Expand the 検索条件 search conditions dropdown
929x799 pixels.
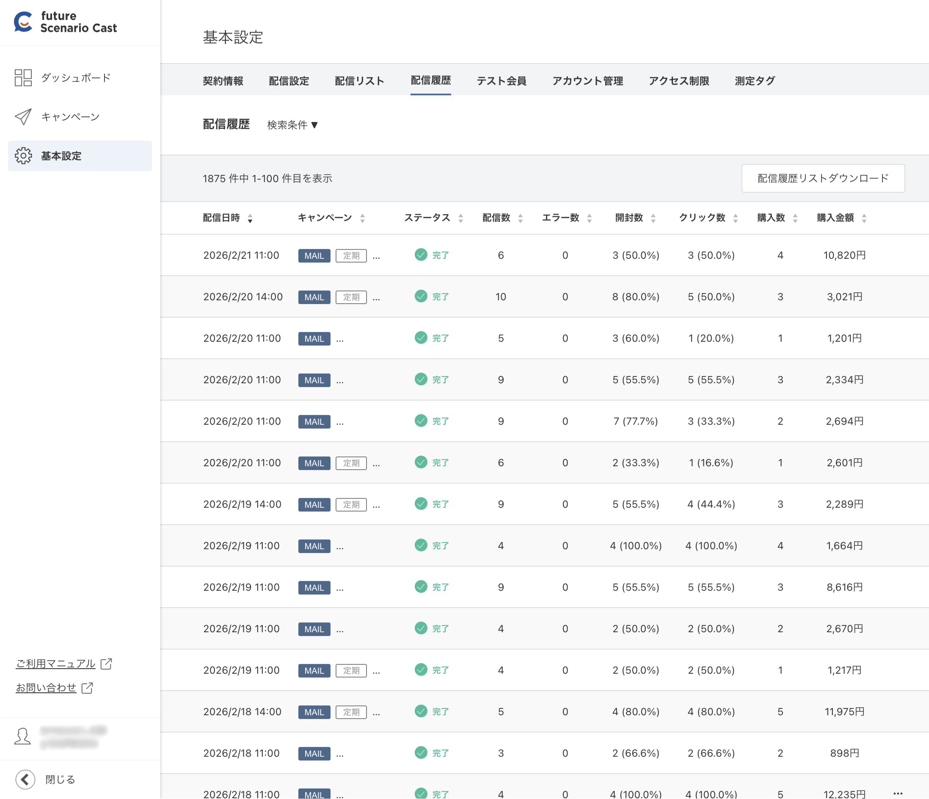coord(292,125)
